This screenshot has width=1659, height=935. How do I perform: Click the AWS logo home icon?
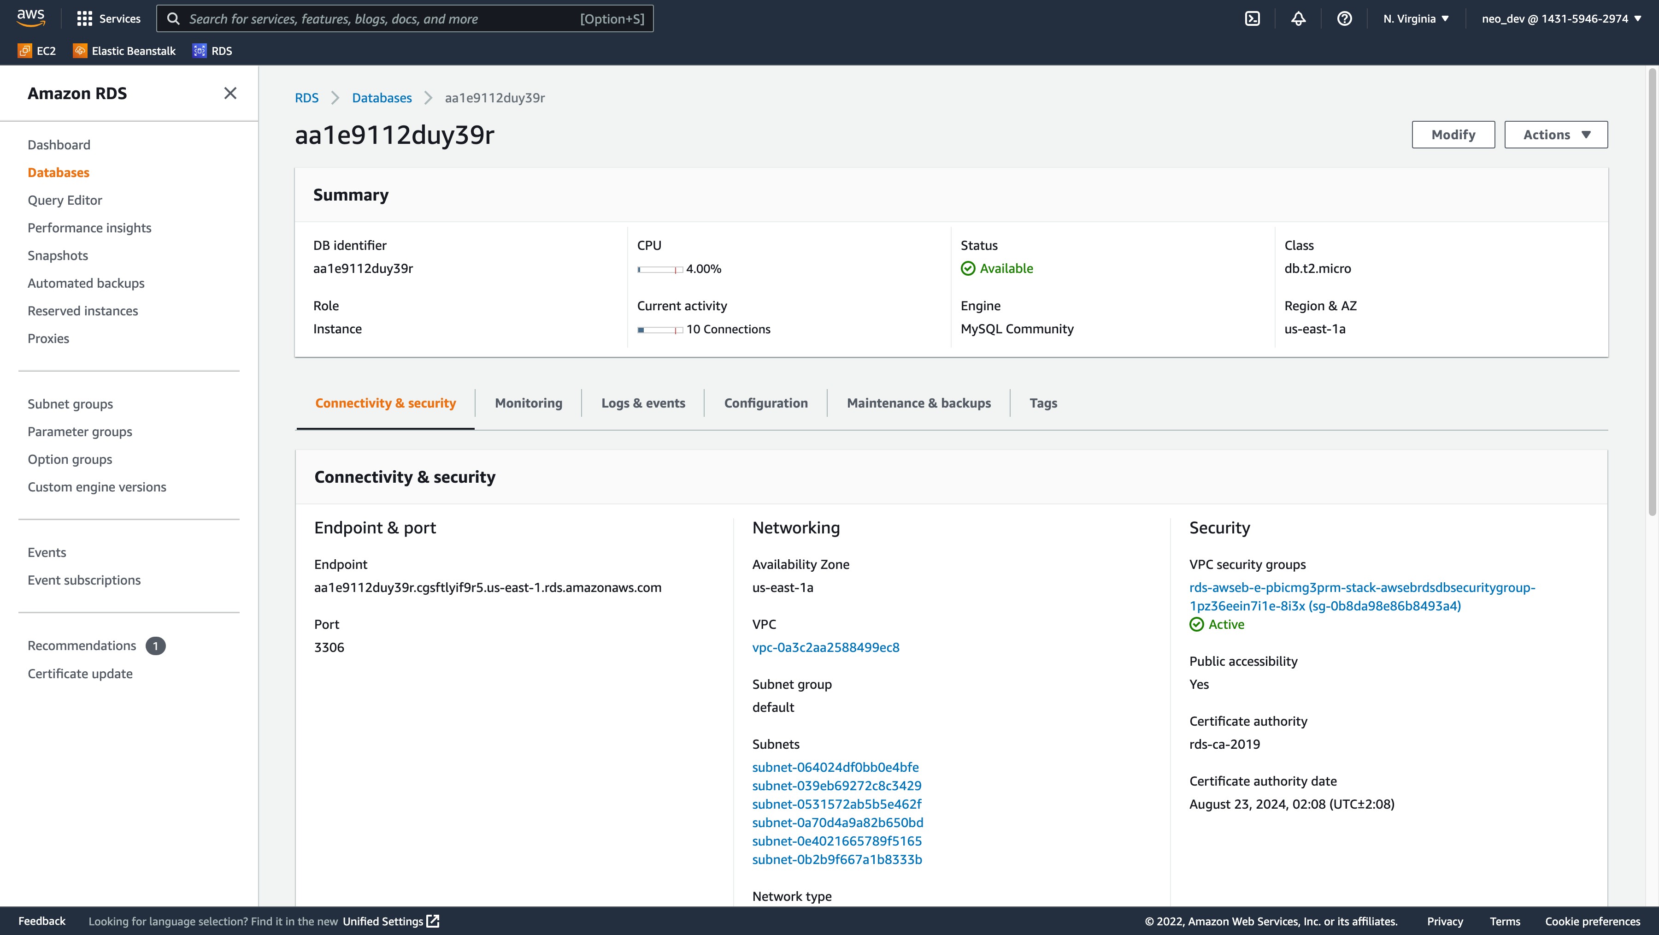[31, 18]
